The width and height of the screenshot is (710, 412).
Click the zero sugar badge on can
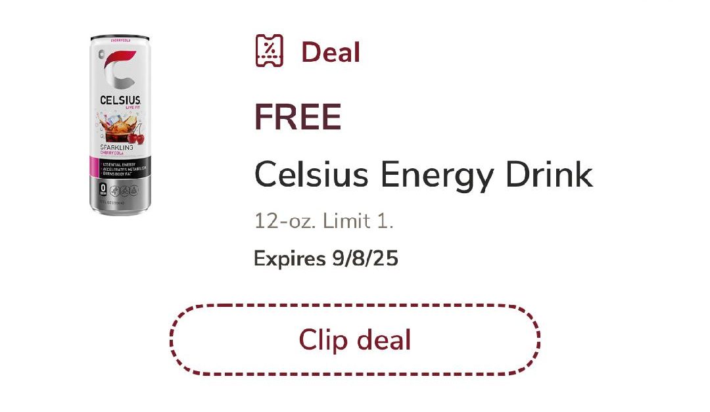(103, 189)
